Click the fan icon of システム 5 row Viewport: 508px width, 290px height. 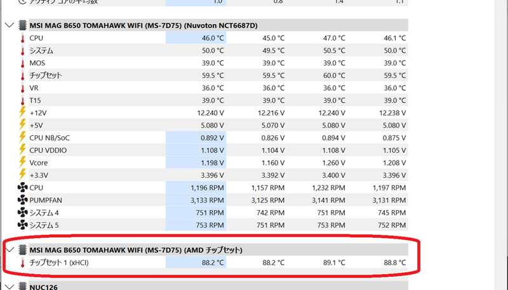(22, 225)
